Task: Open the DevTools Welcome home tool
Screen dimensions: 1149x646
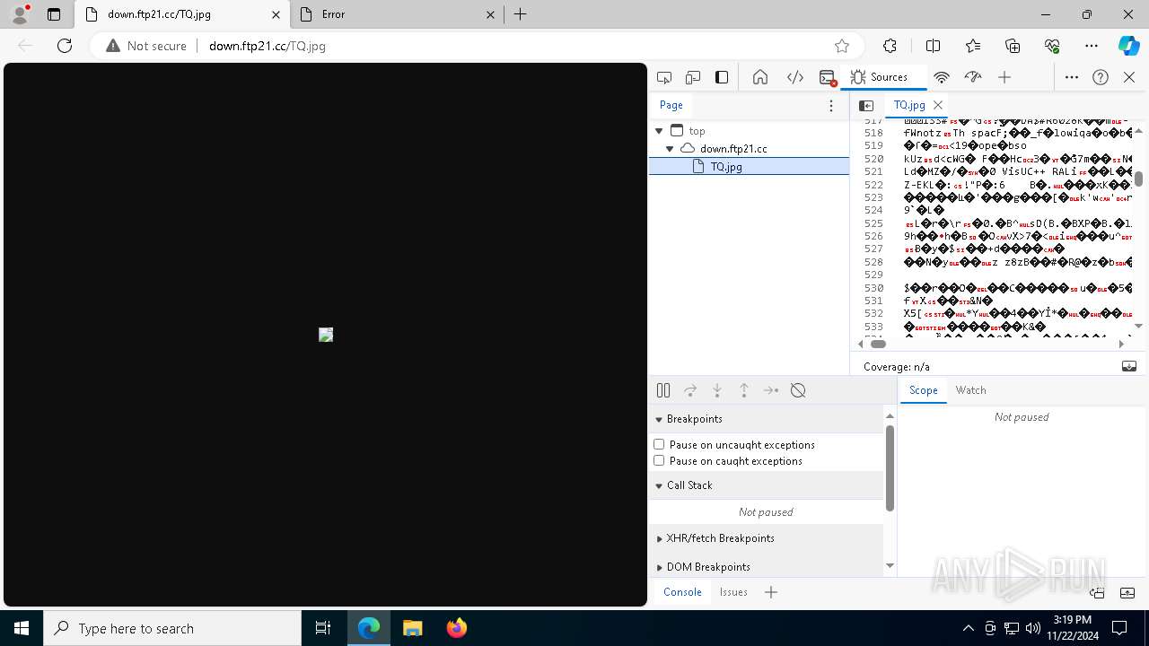Action: click(x=760, y=77)
